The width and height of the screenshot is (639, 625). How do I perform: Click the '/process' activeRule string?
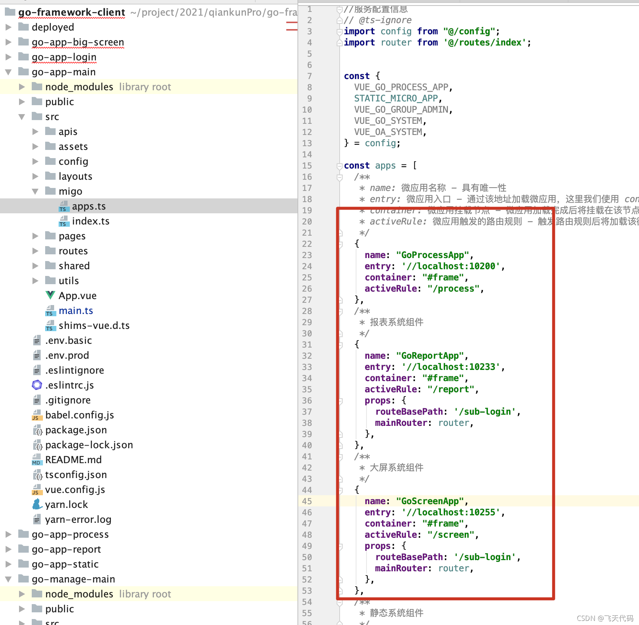click(453, 289)
